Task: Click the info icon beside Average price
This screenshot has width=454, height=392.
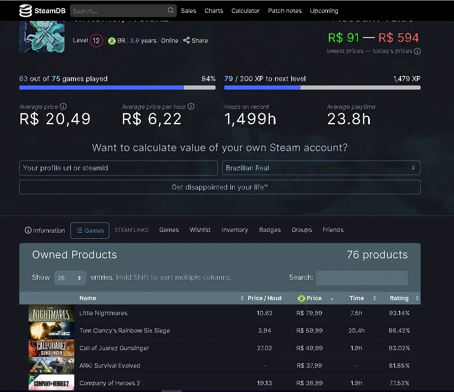Action: 63,106
